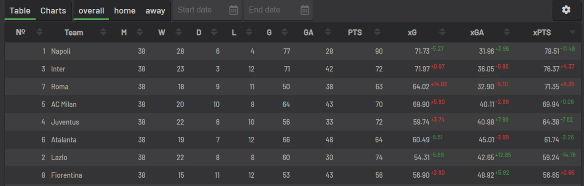Sort table by № column sort icon
This screenshot has width=584, height=186.
40,32
